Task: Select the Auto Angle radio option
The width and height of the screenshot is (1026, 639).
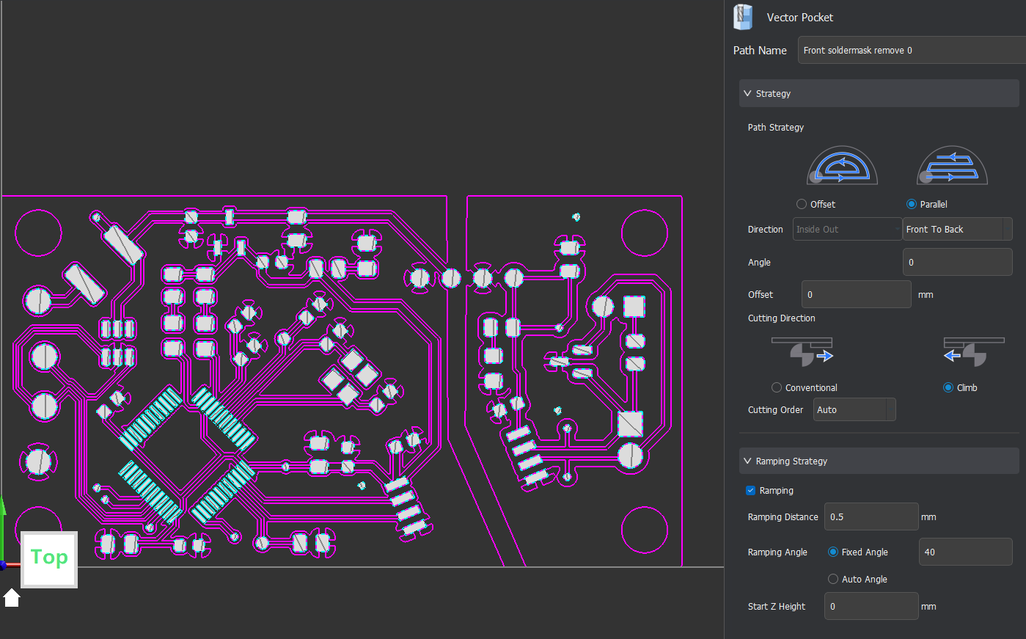Action: click(x=833, y=579)
